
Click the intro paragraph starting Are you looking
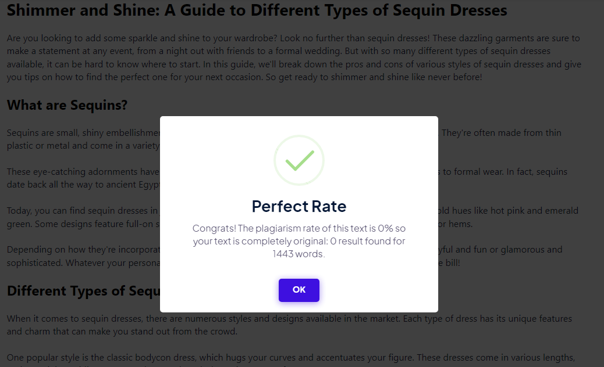point(294,57)
